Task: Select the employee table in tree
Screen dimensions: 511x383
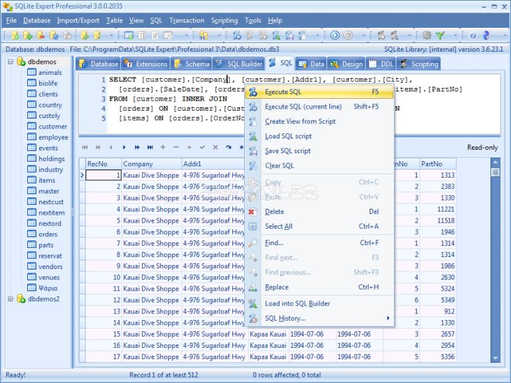Action: pyautogui.click(x=54, y=137)
